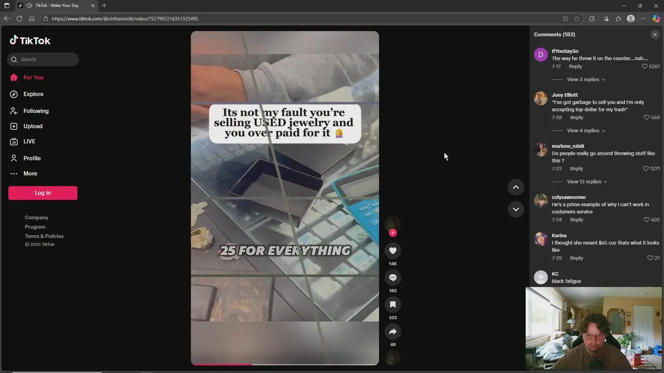Reply to Karina's comment

point(577,258)
